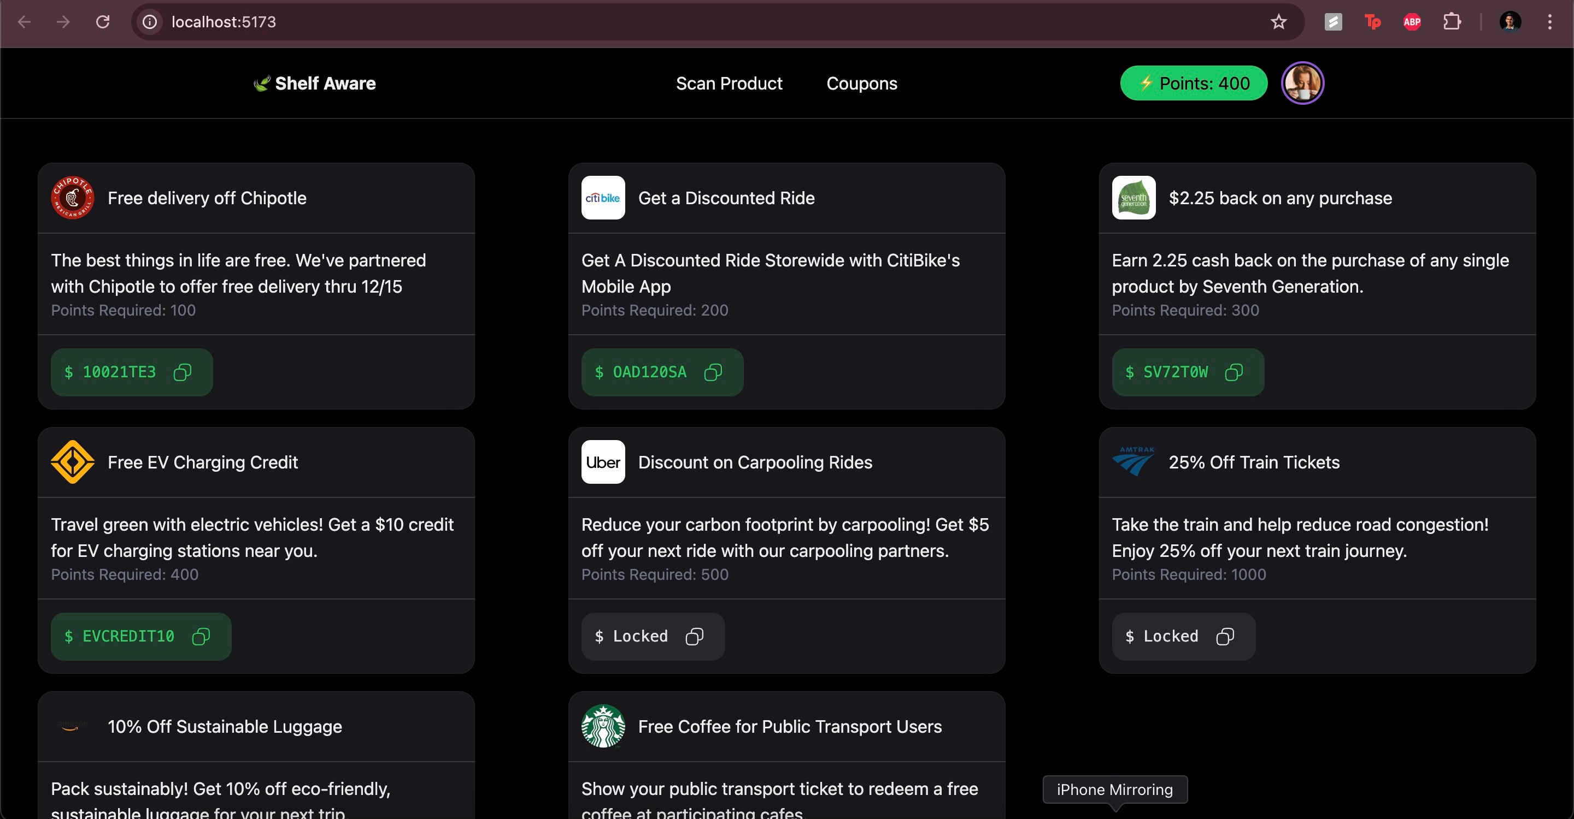
Task: Copy the Chipotle coupon code 10021TE3
Action: coord(182,372)
